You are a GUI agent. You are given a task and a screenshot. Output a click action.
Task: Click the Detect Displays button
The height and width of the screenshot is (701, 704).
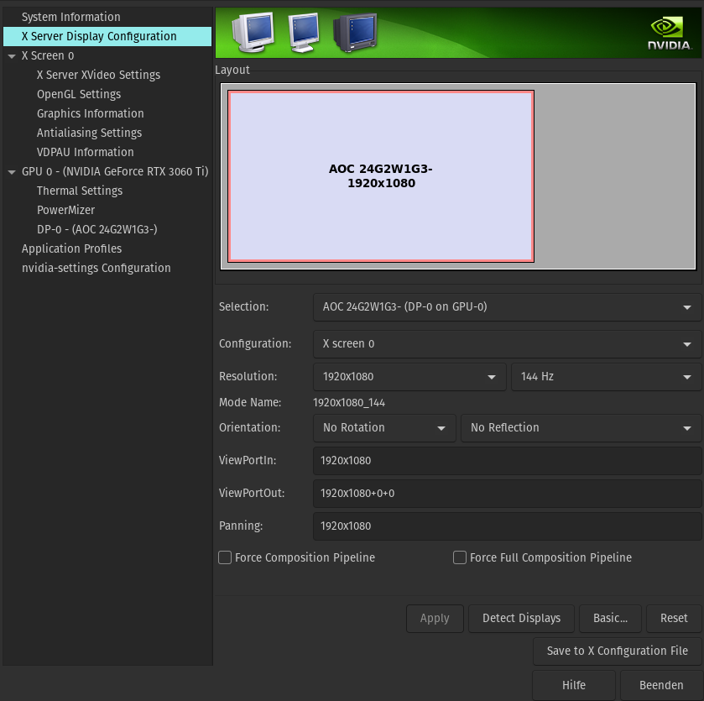tap(521, 619)
